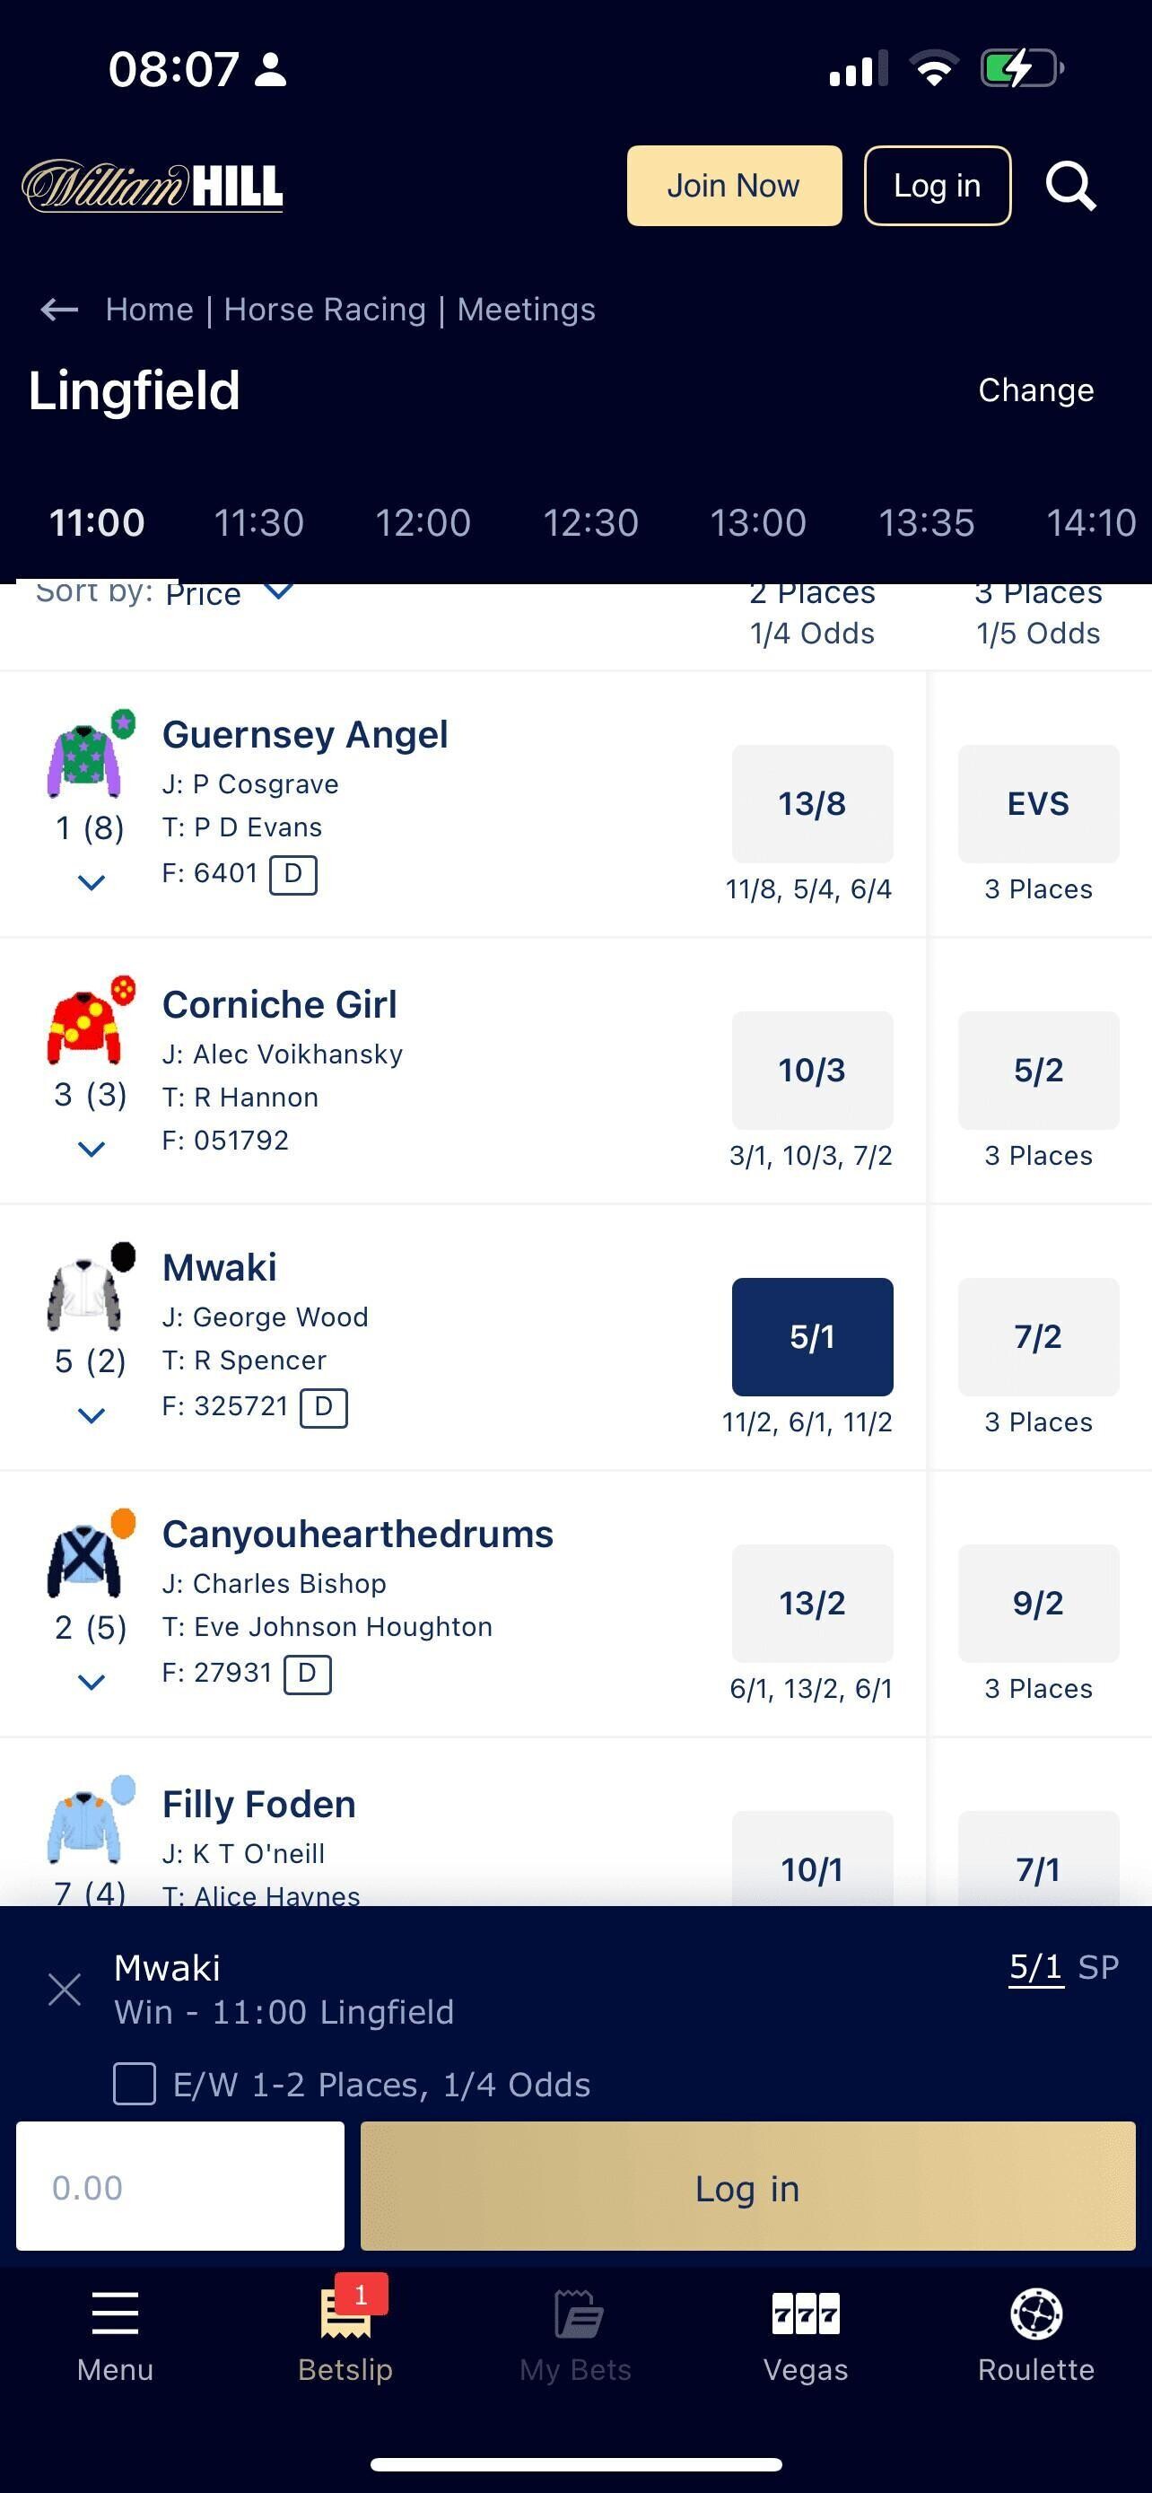Select Guernsey Angel 13/8 odds
Viewport: 1152px width, 2493px height.
pos(812,803)
